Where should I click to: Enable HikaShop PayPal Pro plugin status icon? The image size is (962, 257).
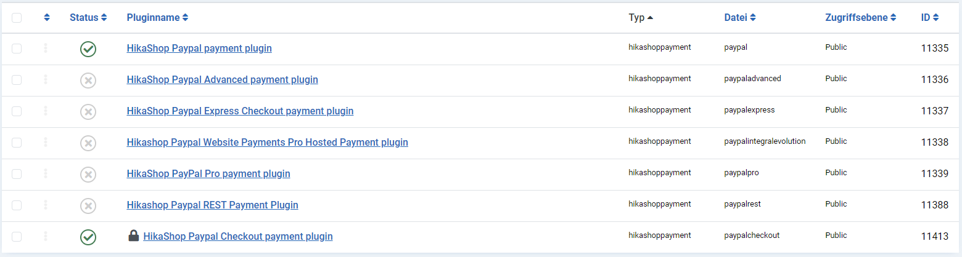[88, 175]
